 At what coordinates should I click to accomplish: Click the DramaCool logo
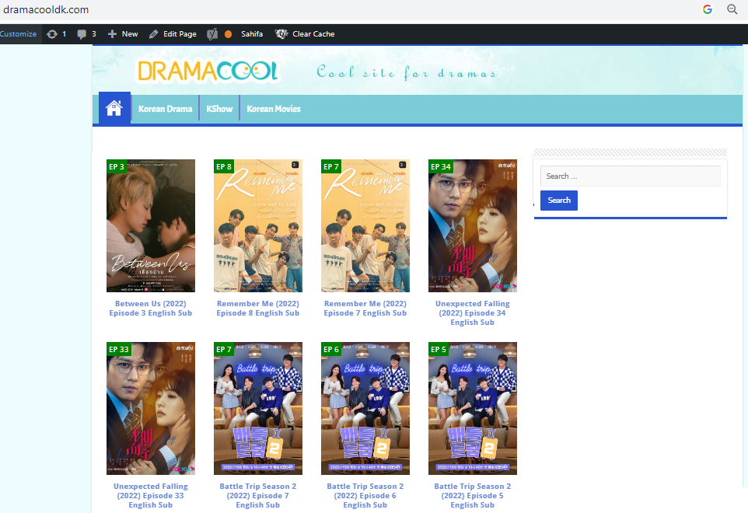tap(208, 71)
